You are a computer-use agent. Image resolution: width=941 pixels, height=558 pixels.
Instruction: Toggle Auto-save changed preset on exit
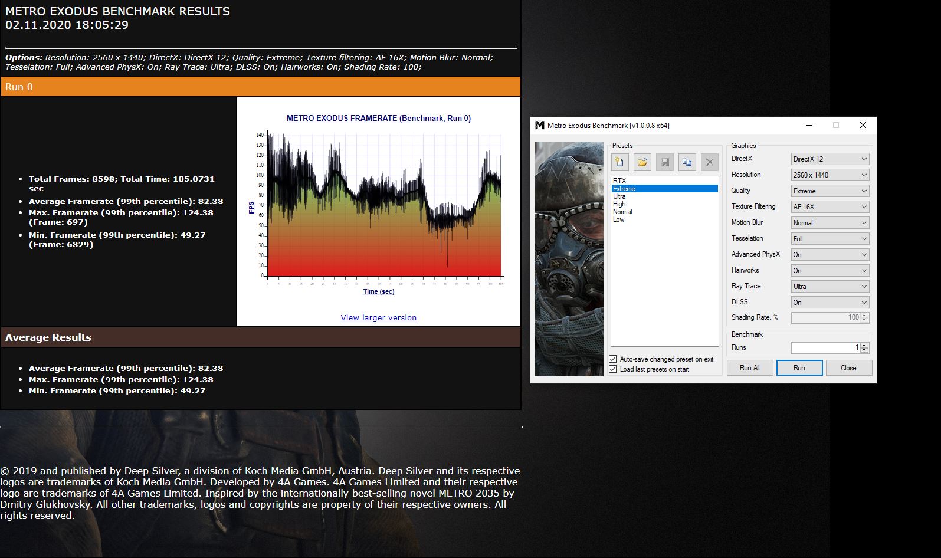click(x=613, y=359)
